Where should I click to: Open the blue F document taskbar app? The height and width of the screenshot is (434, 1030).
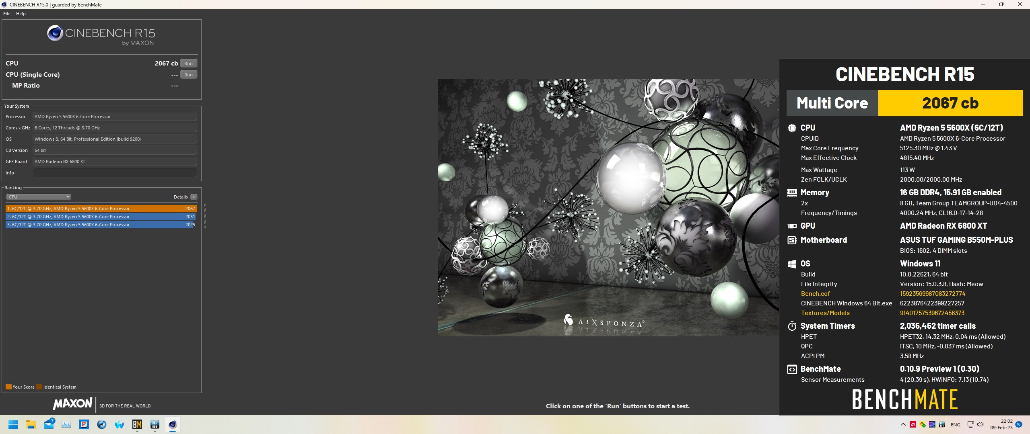84,424
